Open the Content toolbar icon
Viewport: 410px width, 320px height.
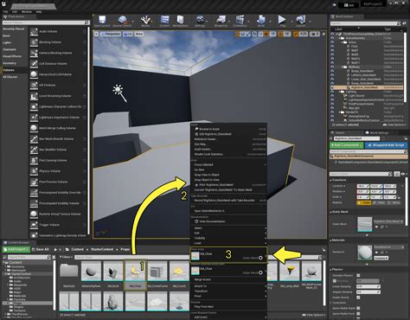click(x=164, y=21)
